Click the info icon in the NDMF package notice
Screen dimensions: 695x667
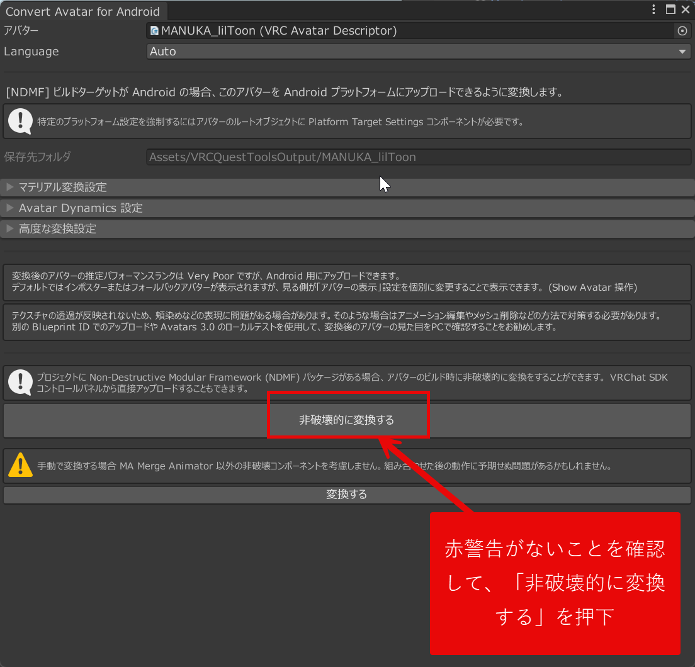click(x=20, y=383)
